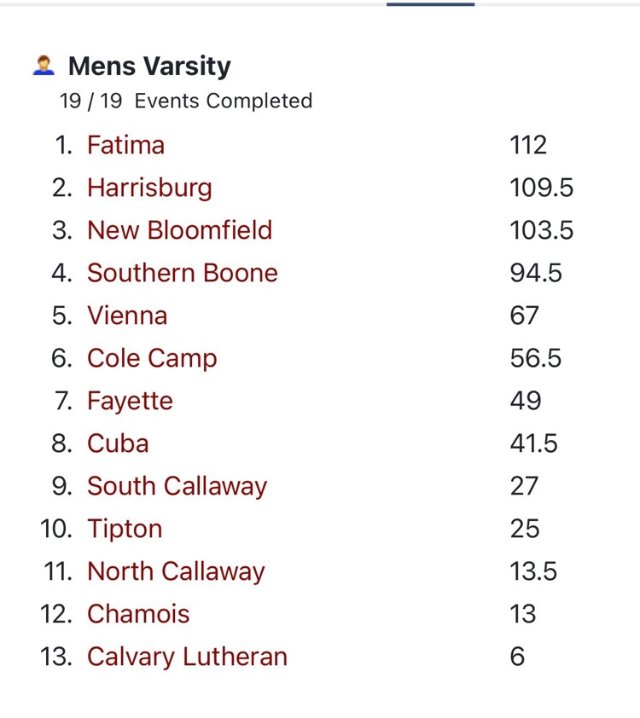Viewport: 640px width, 718px height.
Task: Open the Harrisburg team link
Action: tap(149, 188)
